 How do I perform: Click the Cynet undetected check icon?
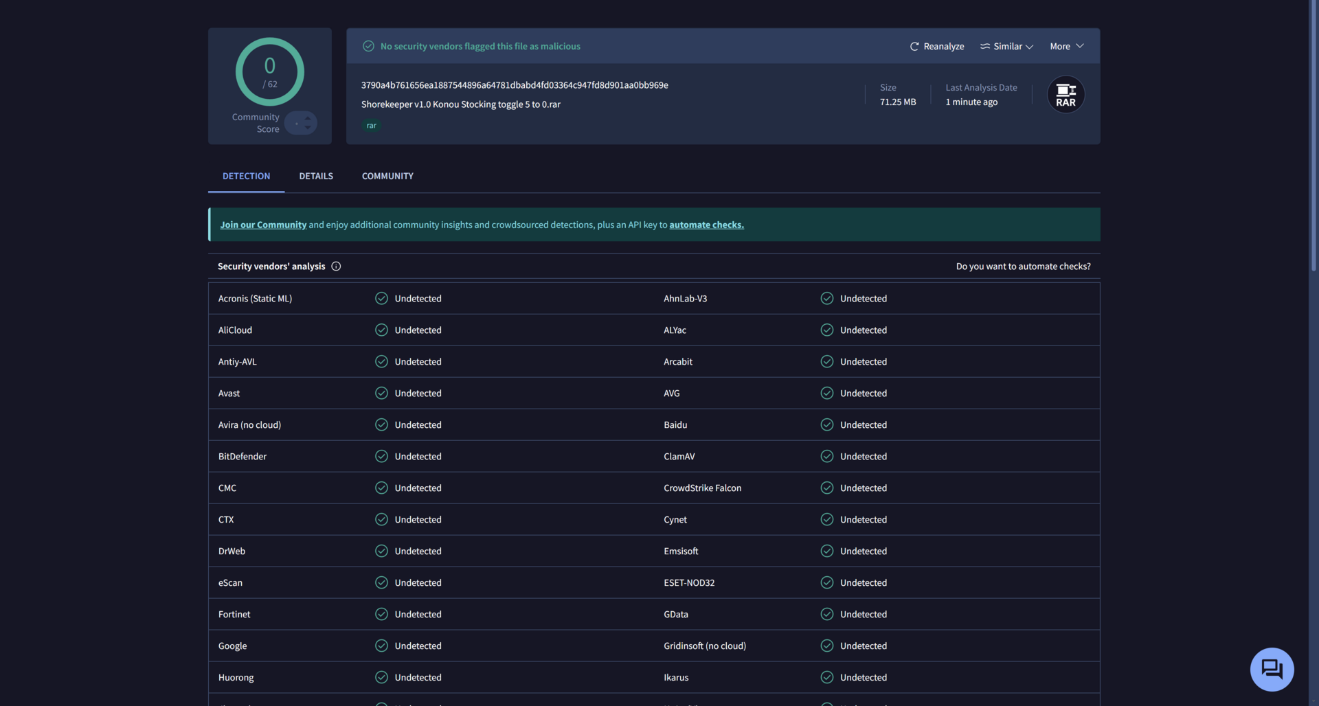(x=827, y=519)
